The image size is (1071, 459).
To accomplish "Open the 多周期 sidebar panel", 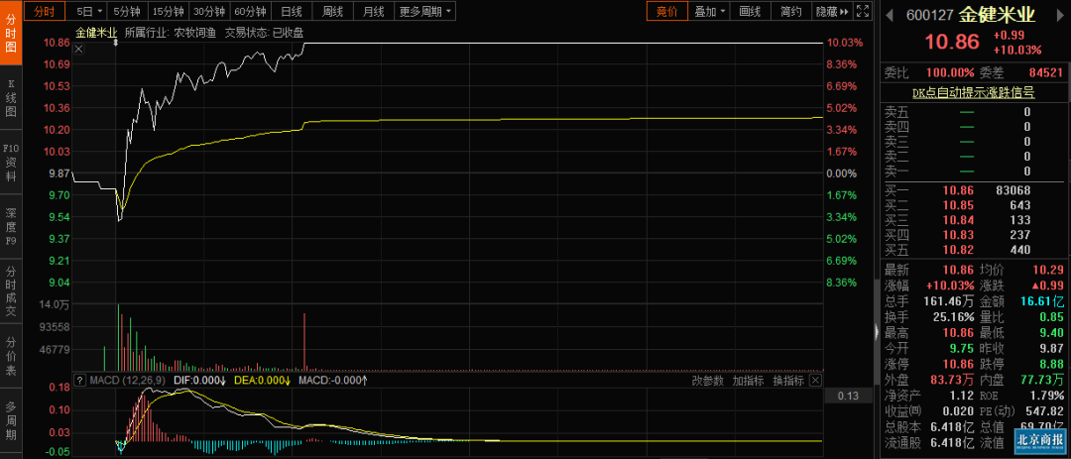I will pyautogui.click(x=10, y=422).
